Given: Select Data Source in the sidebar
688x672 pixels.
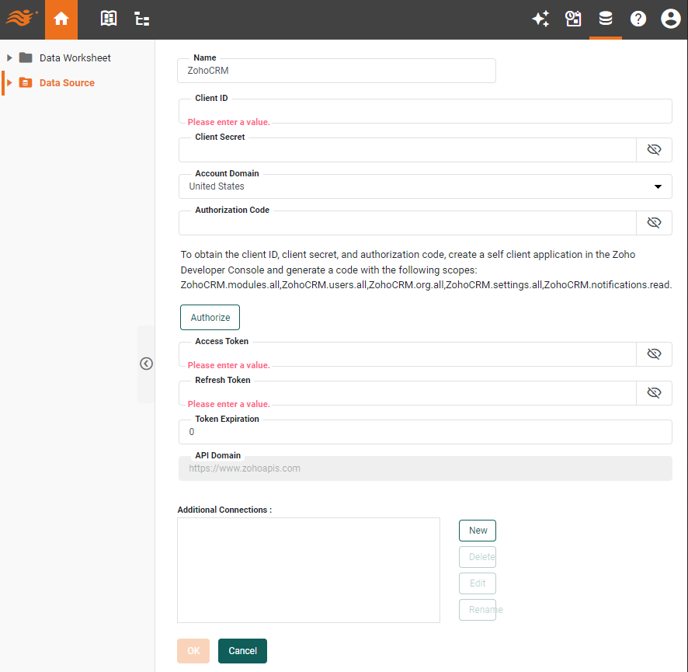Looking at the screenshot, I should 65,82.
